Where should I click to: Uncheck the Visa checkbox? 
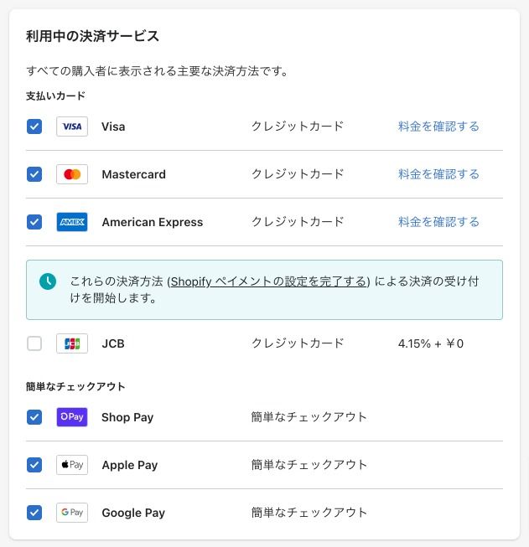(x=34, y=126)
